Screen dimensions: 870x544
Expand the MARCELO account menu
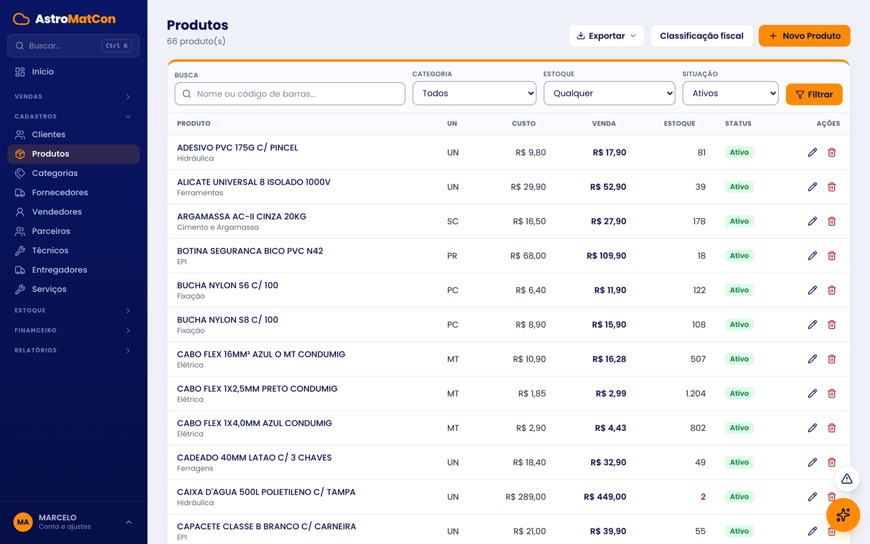coord(73,522)
